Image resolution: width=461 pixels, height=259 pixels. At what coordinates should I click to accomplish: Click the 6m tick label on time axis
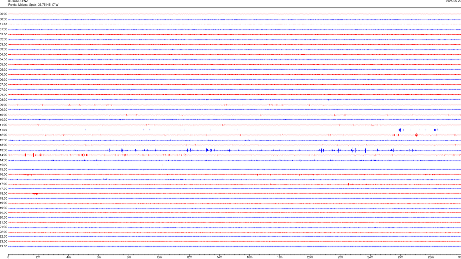[99, 257]
